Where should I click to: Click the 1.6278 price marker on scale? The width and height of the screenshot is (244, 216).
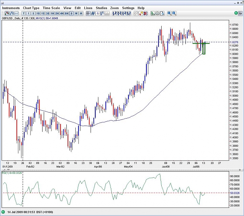pyautogui.click(x=234, y=42)
